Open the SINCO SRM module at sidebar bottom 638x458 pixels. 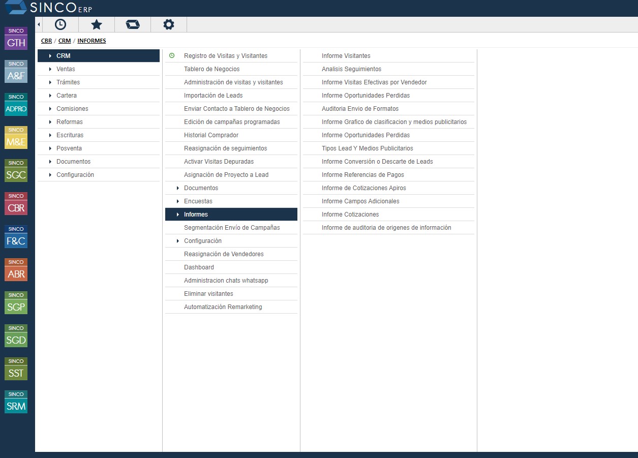click(x=15, y=402)
